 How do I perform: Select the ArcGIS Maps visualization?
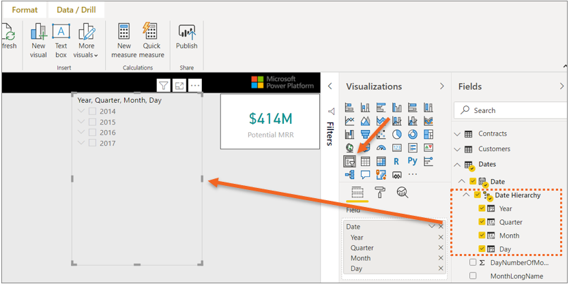[381, 174]
